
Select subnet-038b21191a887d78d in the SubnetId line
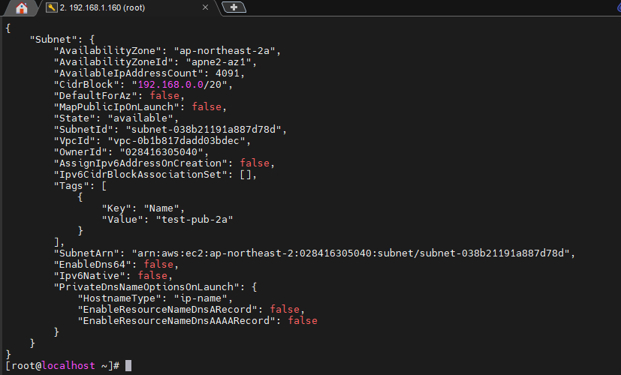(203, 130)
